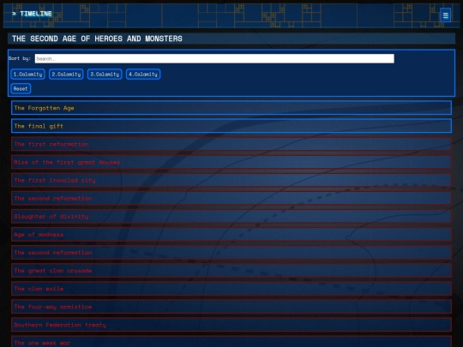
Task: Open The four-way armistice entry
Action: (x=231, y=307)
